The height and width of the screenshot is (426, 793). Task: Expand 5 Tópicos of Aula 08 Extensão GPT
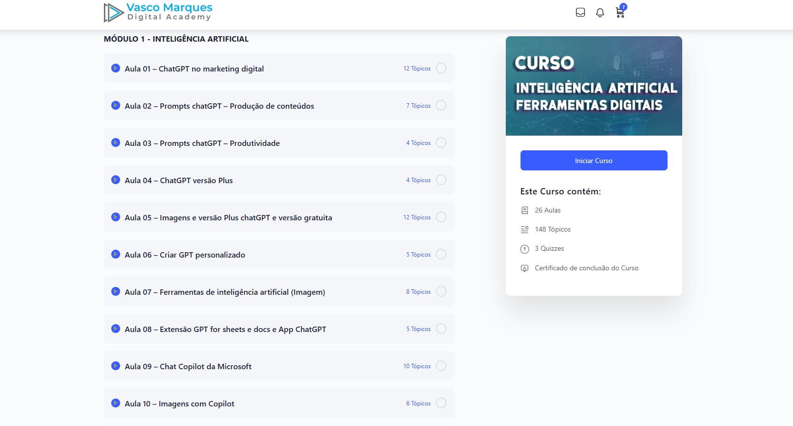(419, 329)
